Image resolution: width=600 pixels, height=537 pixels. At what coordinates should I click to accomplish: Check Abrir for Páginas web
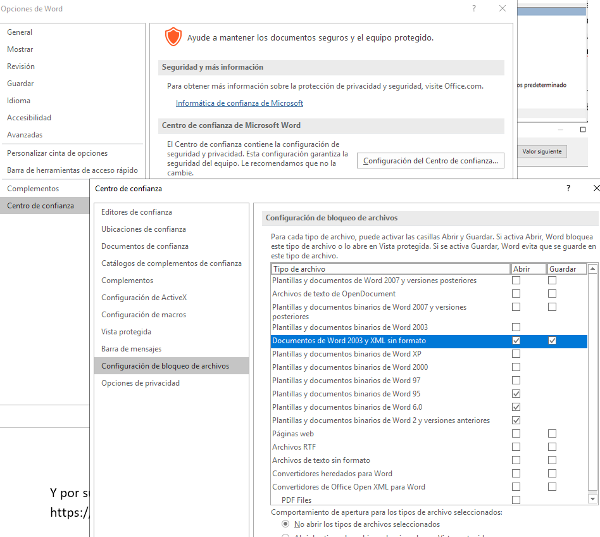click(x=516, y=434)
